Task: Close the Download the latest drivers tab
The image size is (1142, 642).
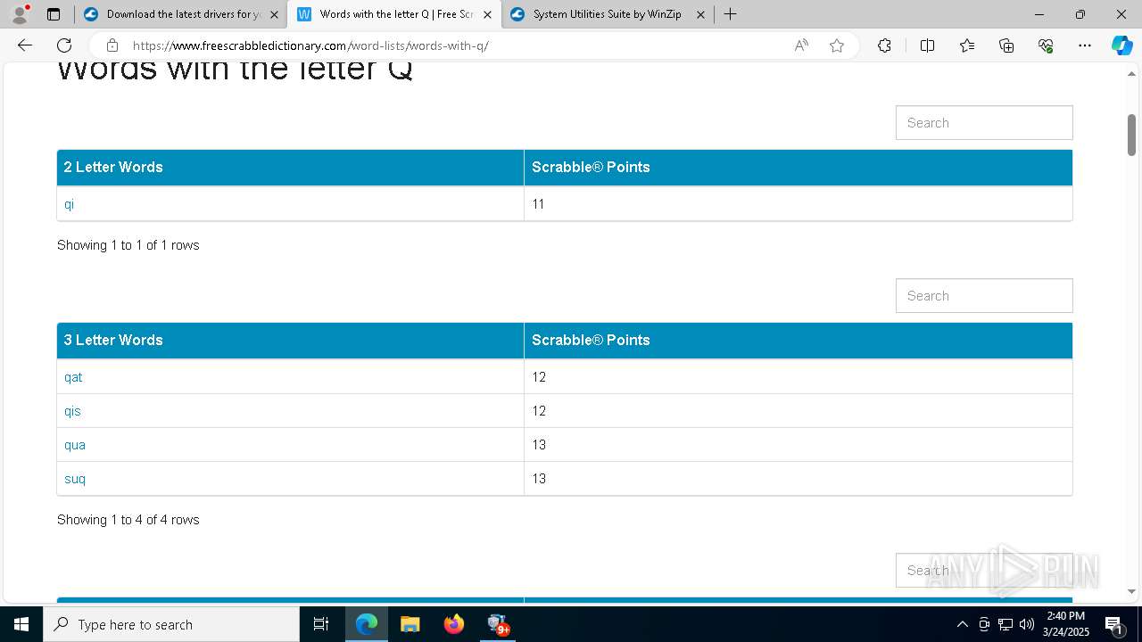Action: click(274, 14)
